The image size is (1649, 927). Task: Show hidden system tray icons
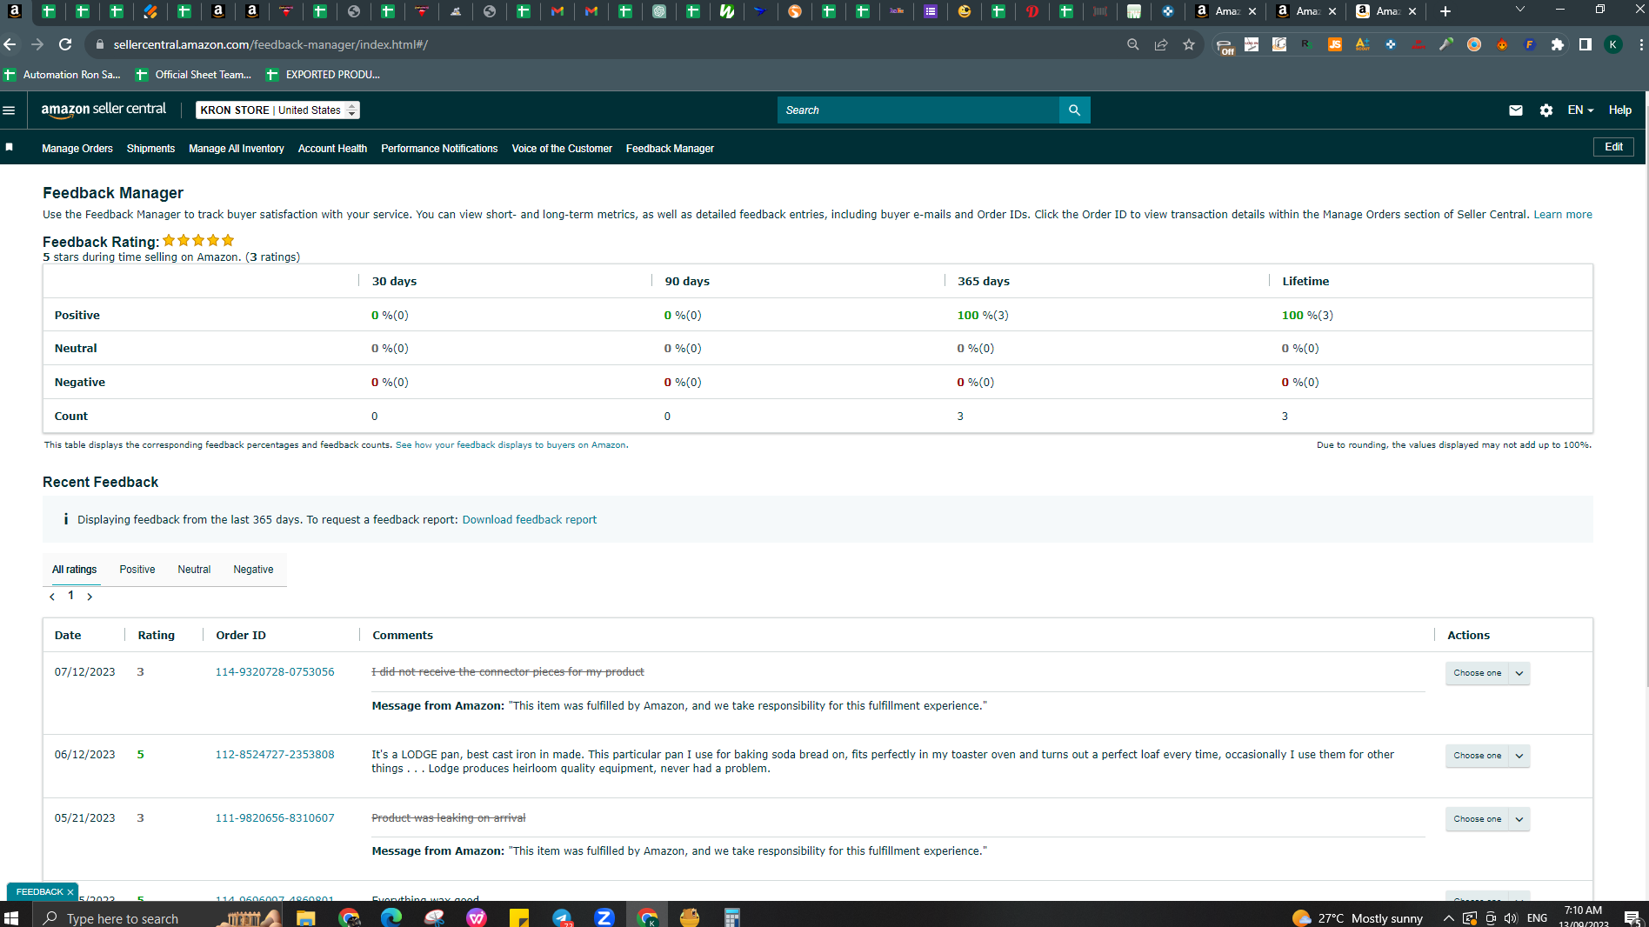coord(1448,918)
